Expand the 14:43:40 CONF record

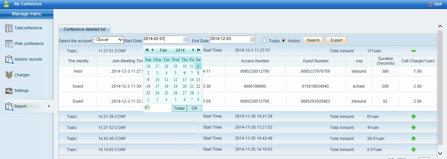click(414, 139)
